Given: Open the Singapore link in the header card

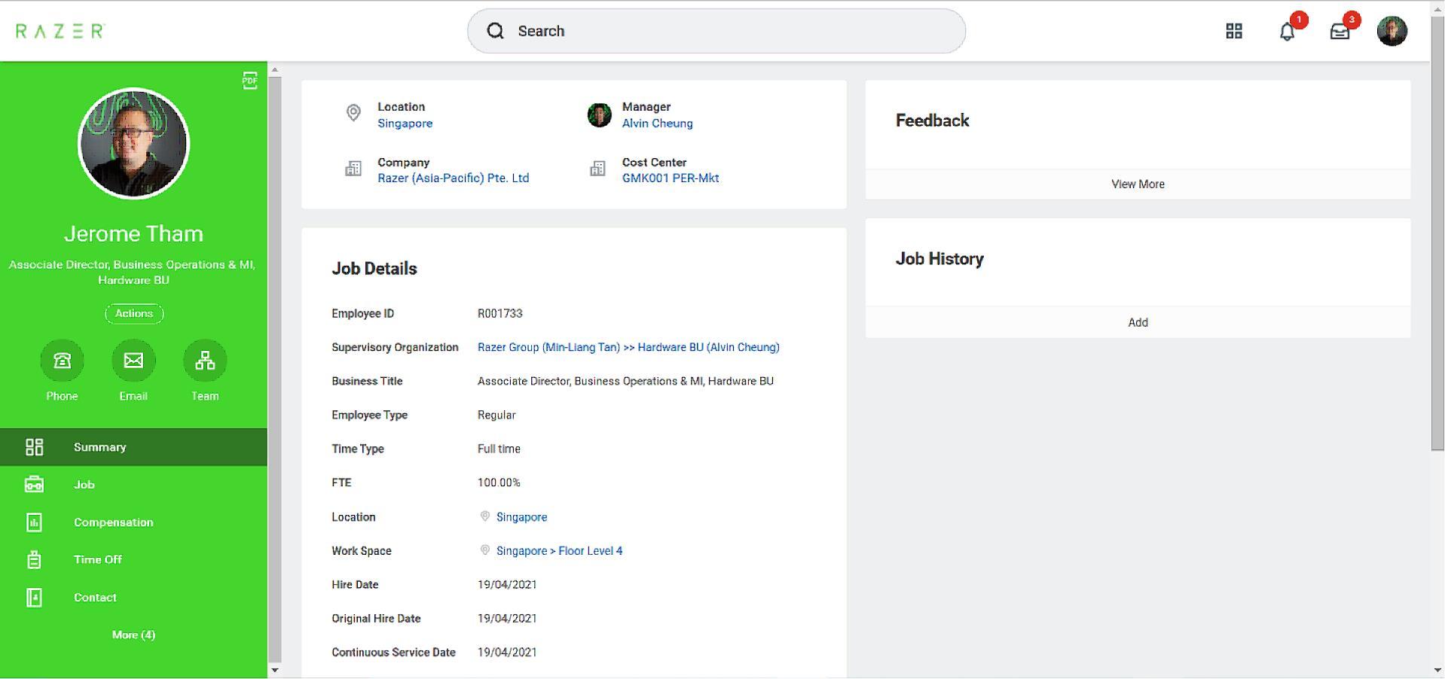Looking at the screenshot, I should 405,123.
